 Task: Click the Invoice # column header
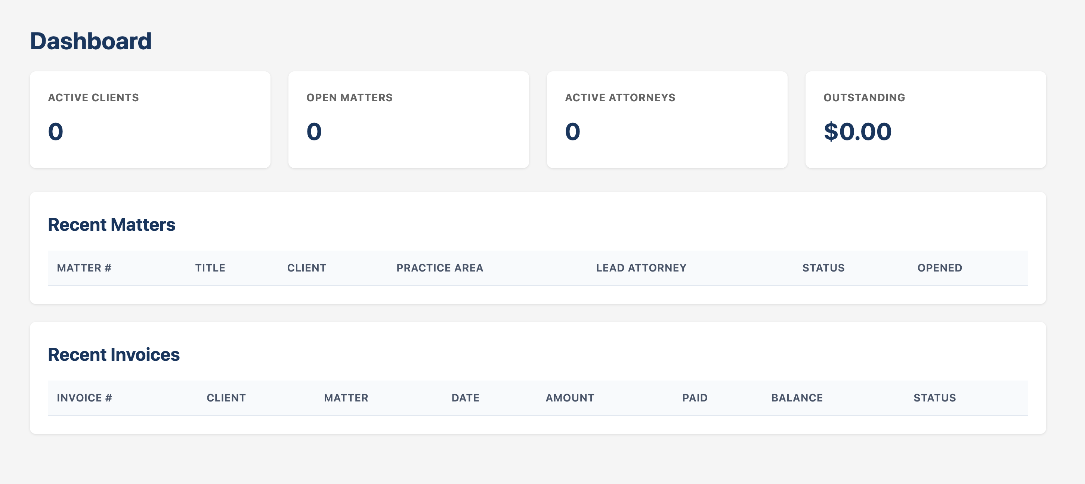(x=85, y=398)
